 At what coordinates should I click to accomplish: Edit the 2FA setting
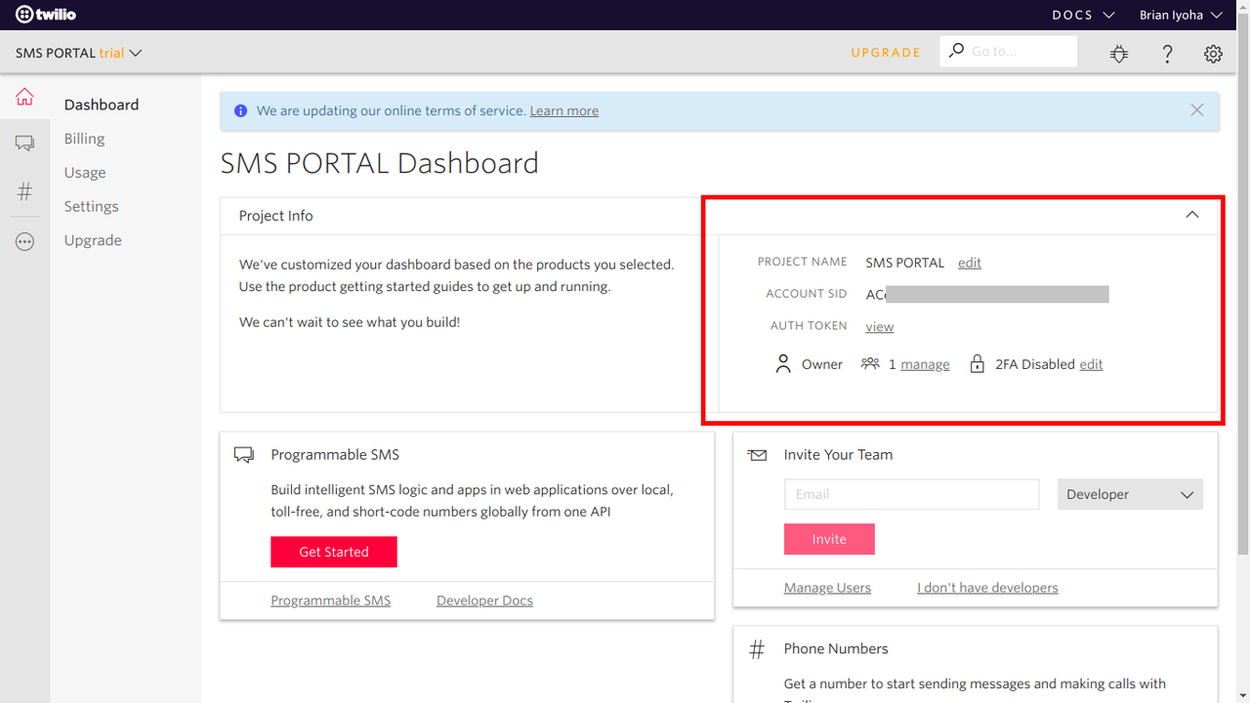click(x=1091, y=364)
